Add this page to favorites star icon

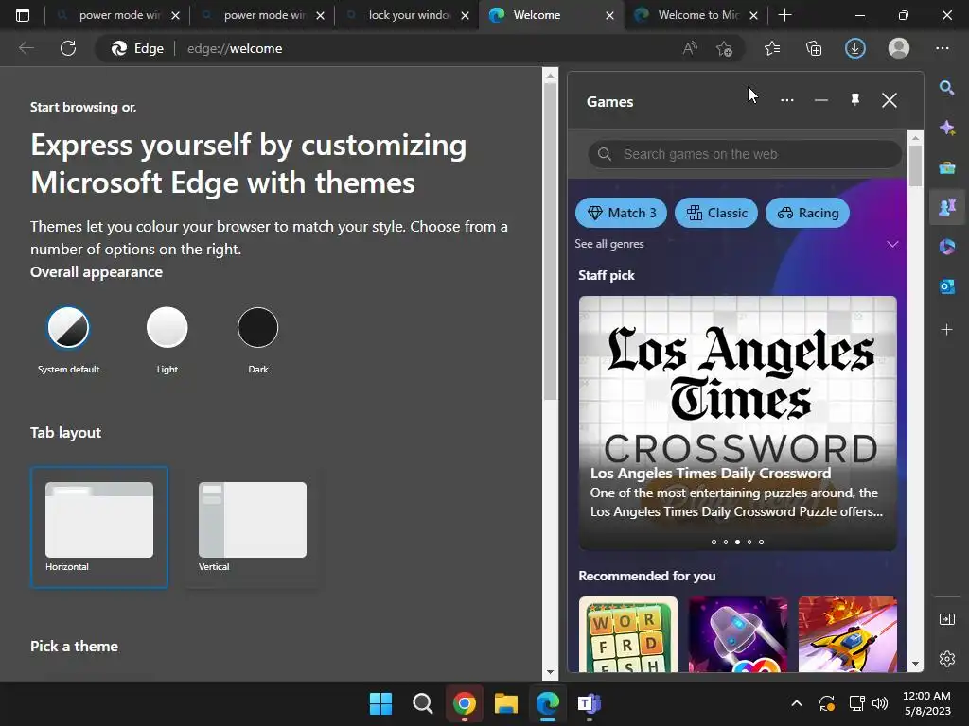724,48
